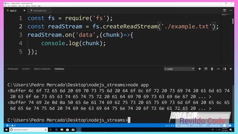
Task: Select the Terminal panel tab
Action: [x=59, y=69]
